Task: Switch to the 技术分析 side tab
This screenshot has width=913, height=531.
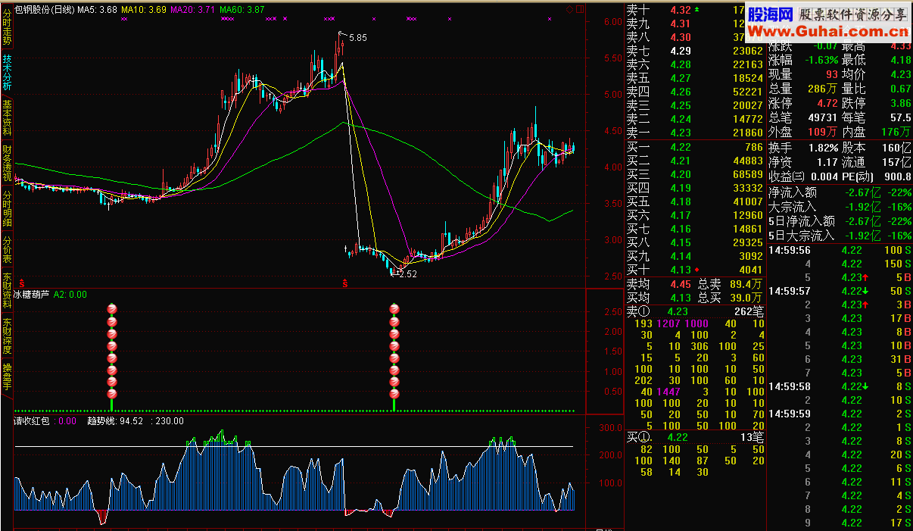Action: [x=7, y=72]
